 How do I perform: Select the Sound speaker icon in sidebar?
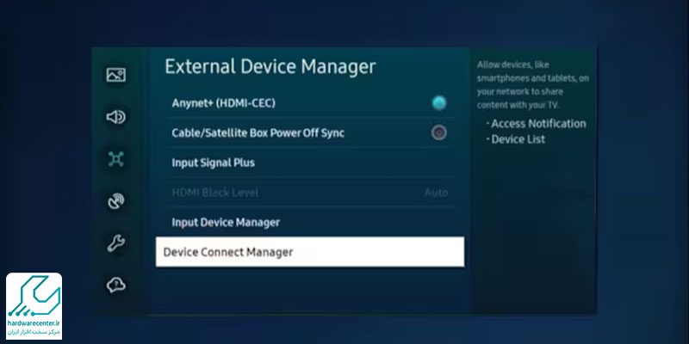tap(116, 117)
